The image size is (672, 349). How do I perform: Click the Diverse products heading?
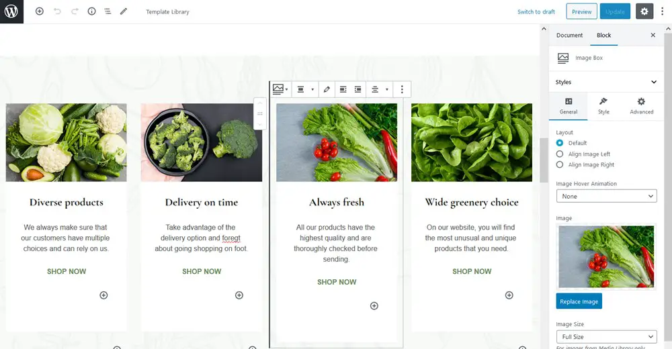(67, 202)
